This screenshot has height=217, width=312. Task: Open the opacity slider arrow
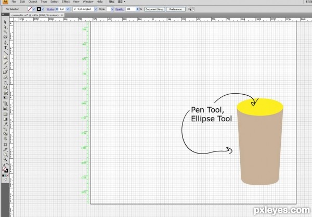pyautogui.click(x=137, y=9)
